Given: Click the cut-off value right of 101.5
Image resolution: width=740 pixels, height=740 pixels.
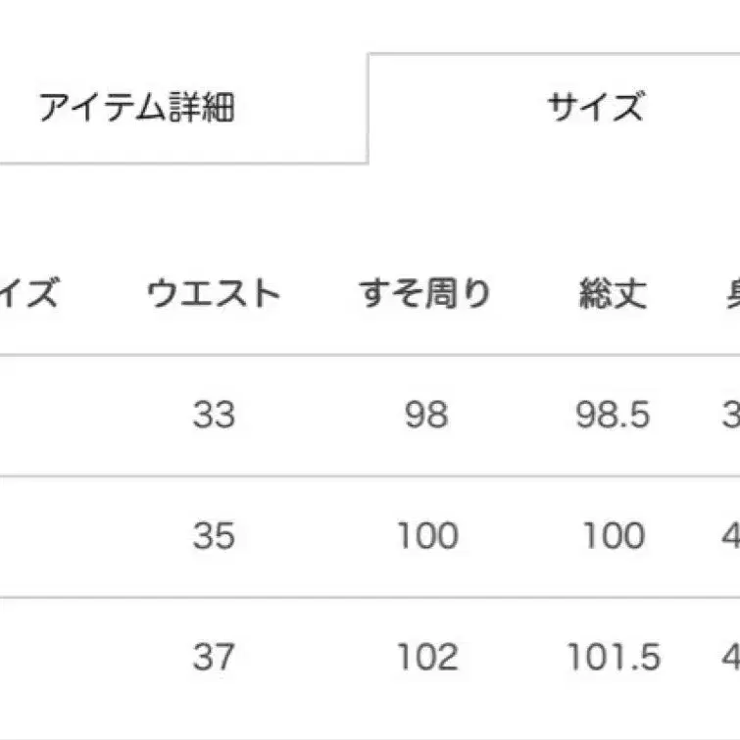Looking at the screenshot, I should point(731,657).
